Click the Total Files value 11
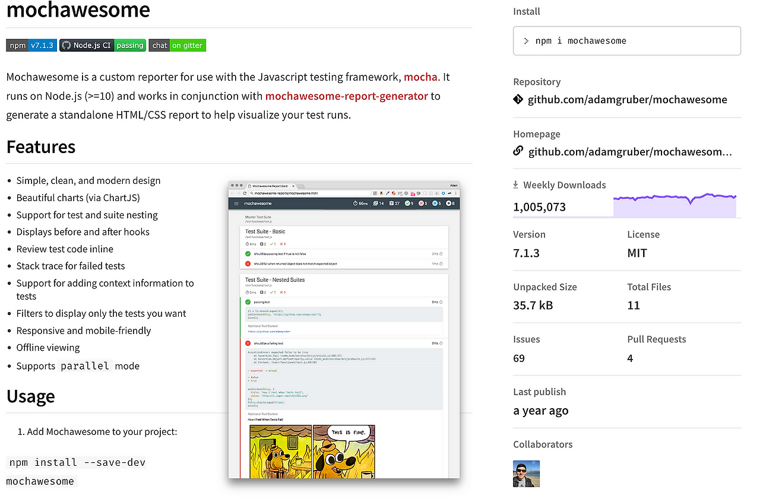This screenshot has height=499, width=760. click(x=634, y=306)
